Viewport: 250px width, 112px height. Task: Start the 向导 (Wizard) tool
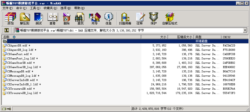pyautogui.click(x=94, y=19)
